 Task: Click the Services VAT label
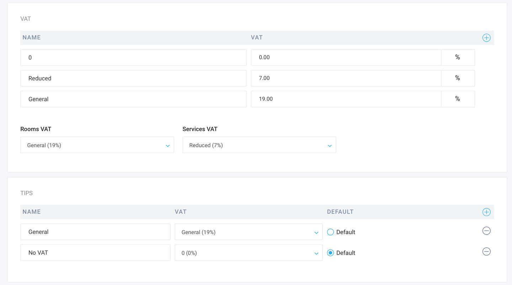click(200, 129)
